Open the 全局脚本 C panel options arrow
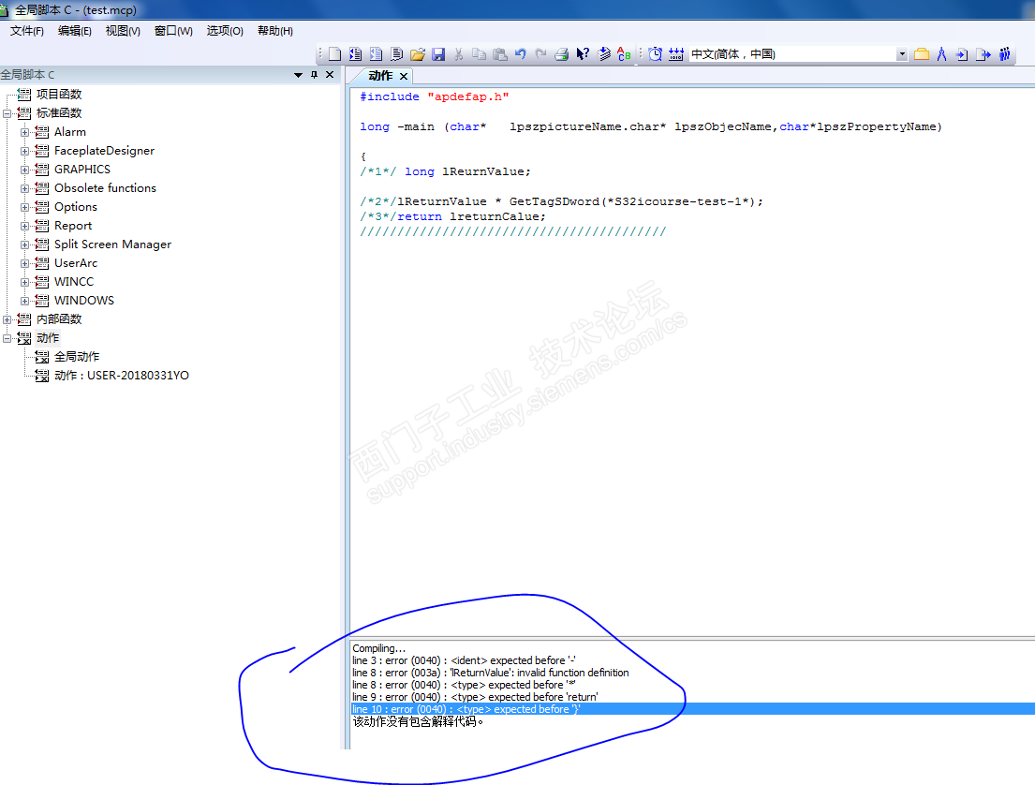 [298, 75]
